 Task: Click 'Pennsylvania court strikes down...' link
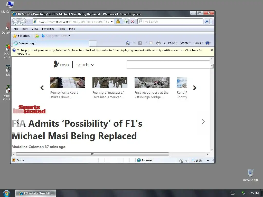pyautogui.click(x=64, y=95)
